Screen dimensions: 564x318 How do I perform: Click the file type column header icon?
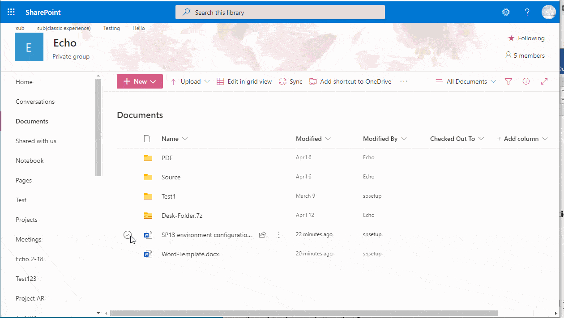(x=147, y=139)
